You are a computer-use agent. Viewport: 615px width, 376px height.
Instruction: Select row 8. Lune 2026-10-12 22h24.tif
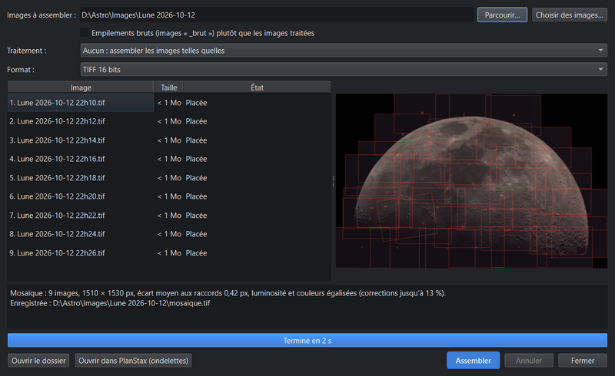169,234
